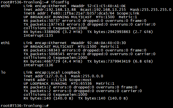Click the Mask:255.255.255.0 value
Screen dimensions: 173x108
click(x=151, y=10)
